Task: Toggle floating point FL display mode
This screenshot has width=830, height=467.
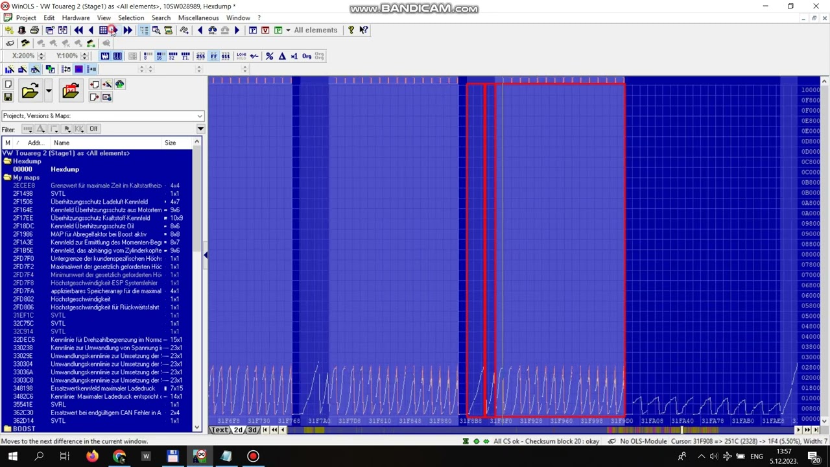Action: (185, 56)
